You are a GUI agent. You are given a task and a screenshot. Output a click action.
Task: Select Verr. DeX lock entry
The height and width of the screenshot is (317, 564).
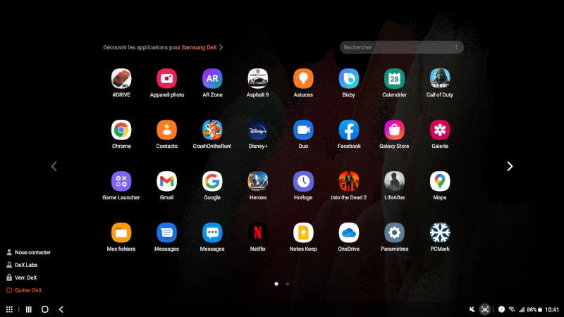(x=22, y=278)
